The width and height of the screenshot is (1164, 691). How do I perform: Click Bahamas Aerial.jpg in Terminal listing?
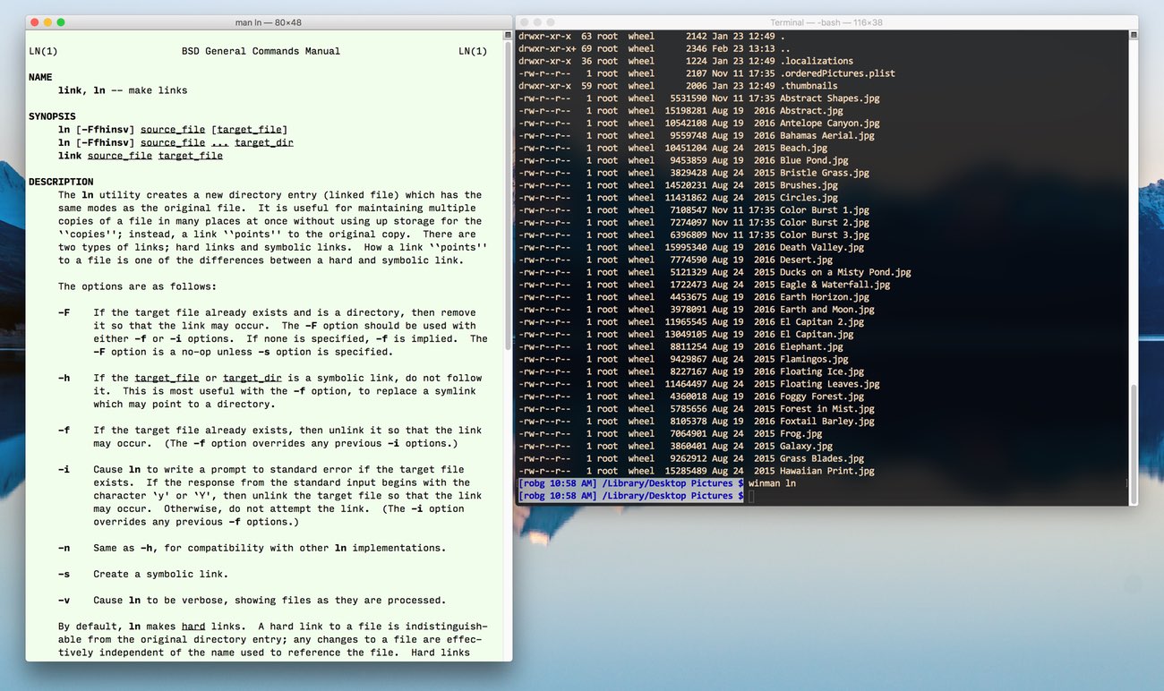click(827, 136)
